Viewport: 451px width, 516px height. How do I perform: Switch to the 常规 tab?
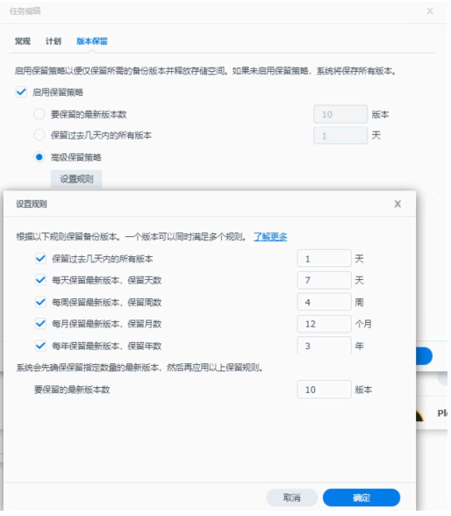point(23,41)
